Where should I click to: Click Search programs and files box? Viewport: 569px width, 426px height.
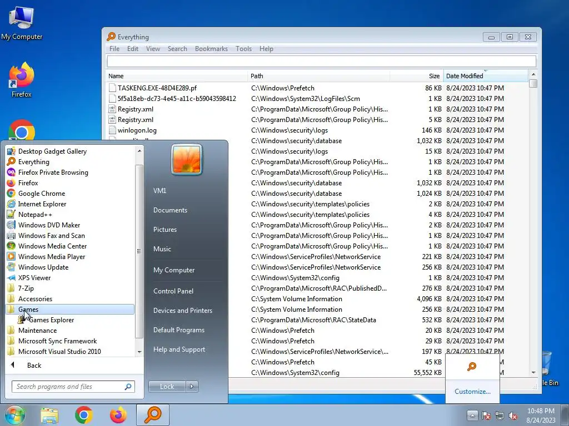click(73, 387)
